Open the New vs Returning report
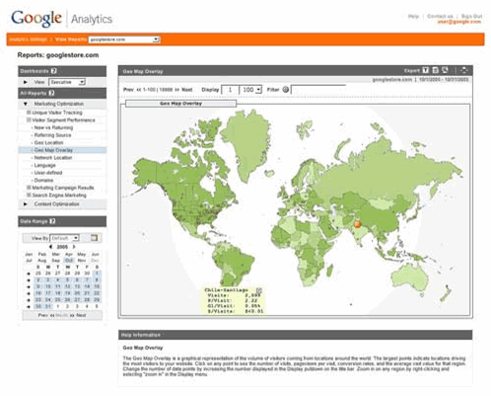Image resolution: width=491 pixels, height=396 pixels. pos(53,127)
